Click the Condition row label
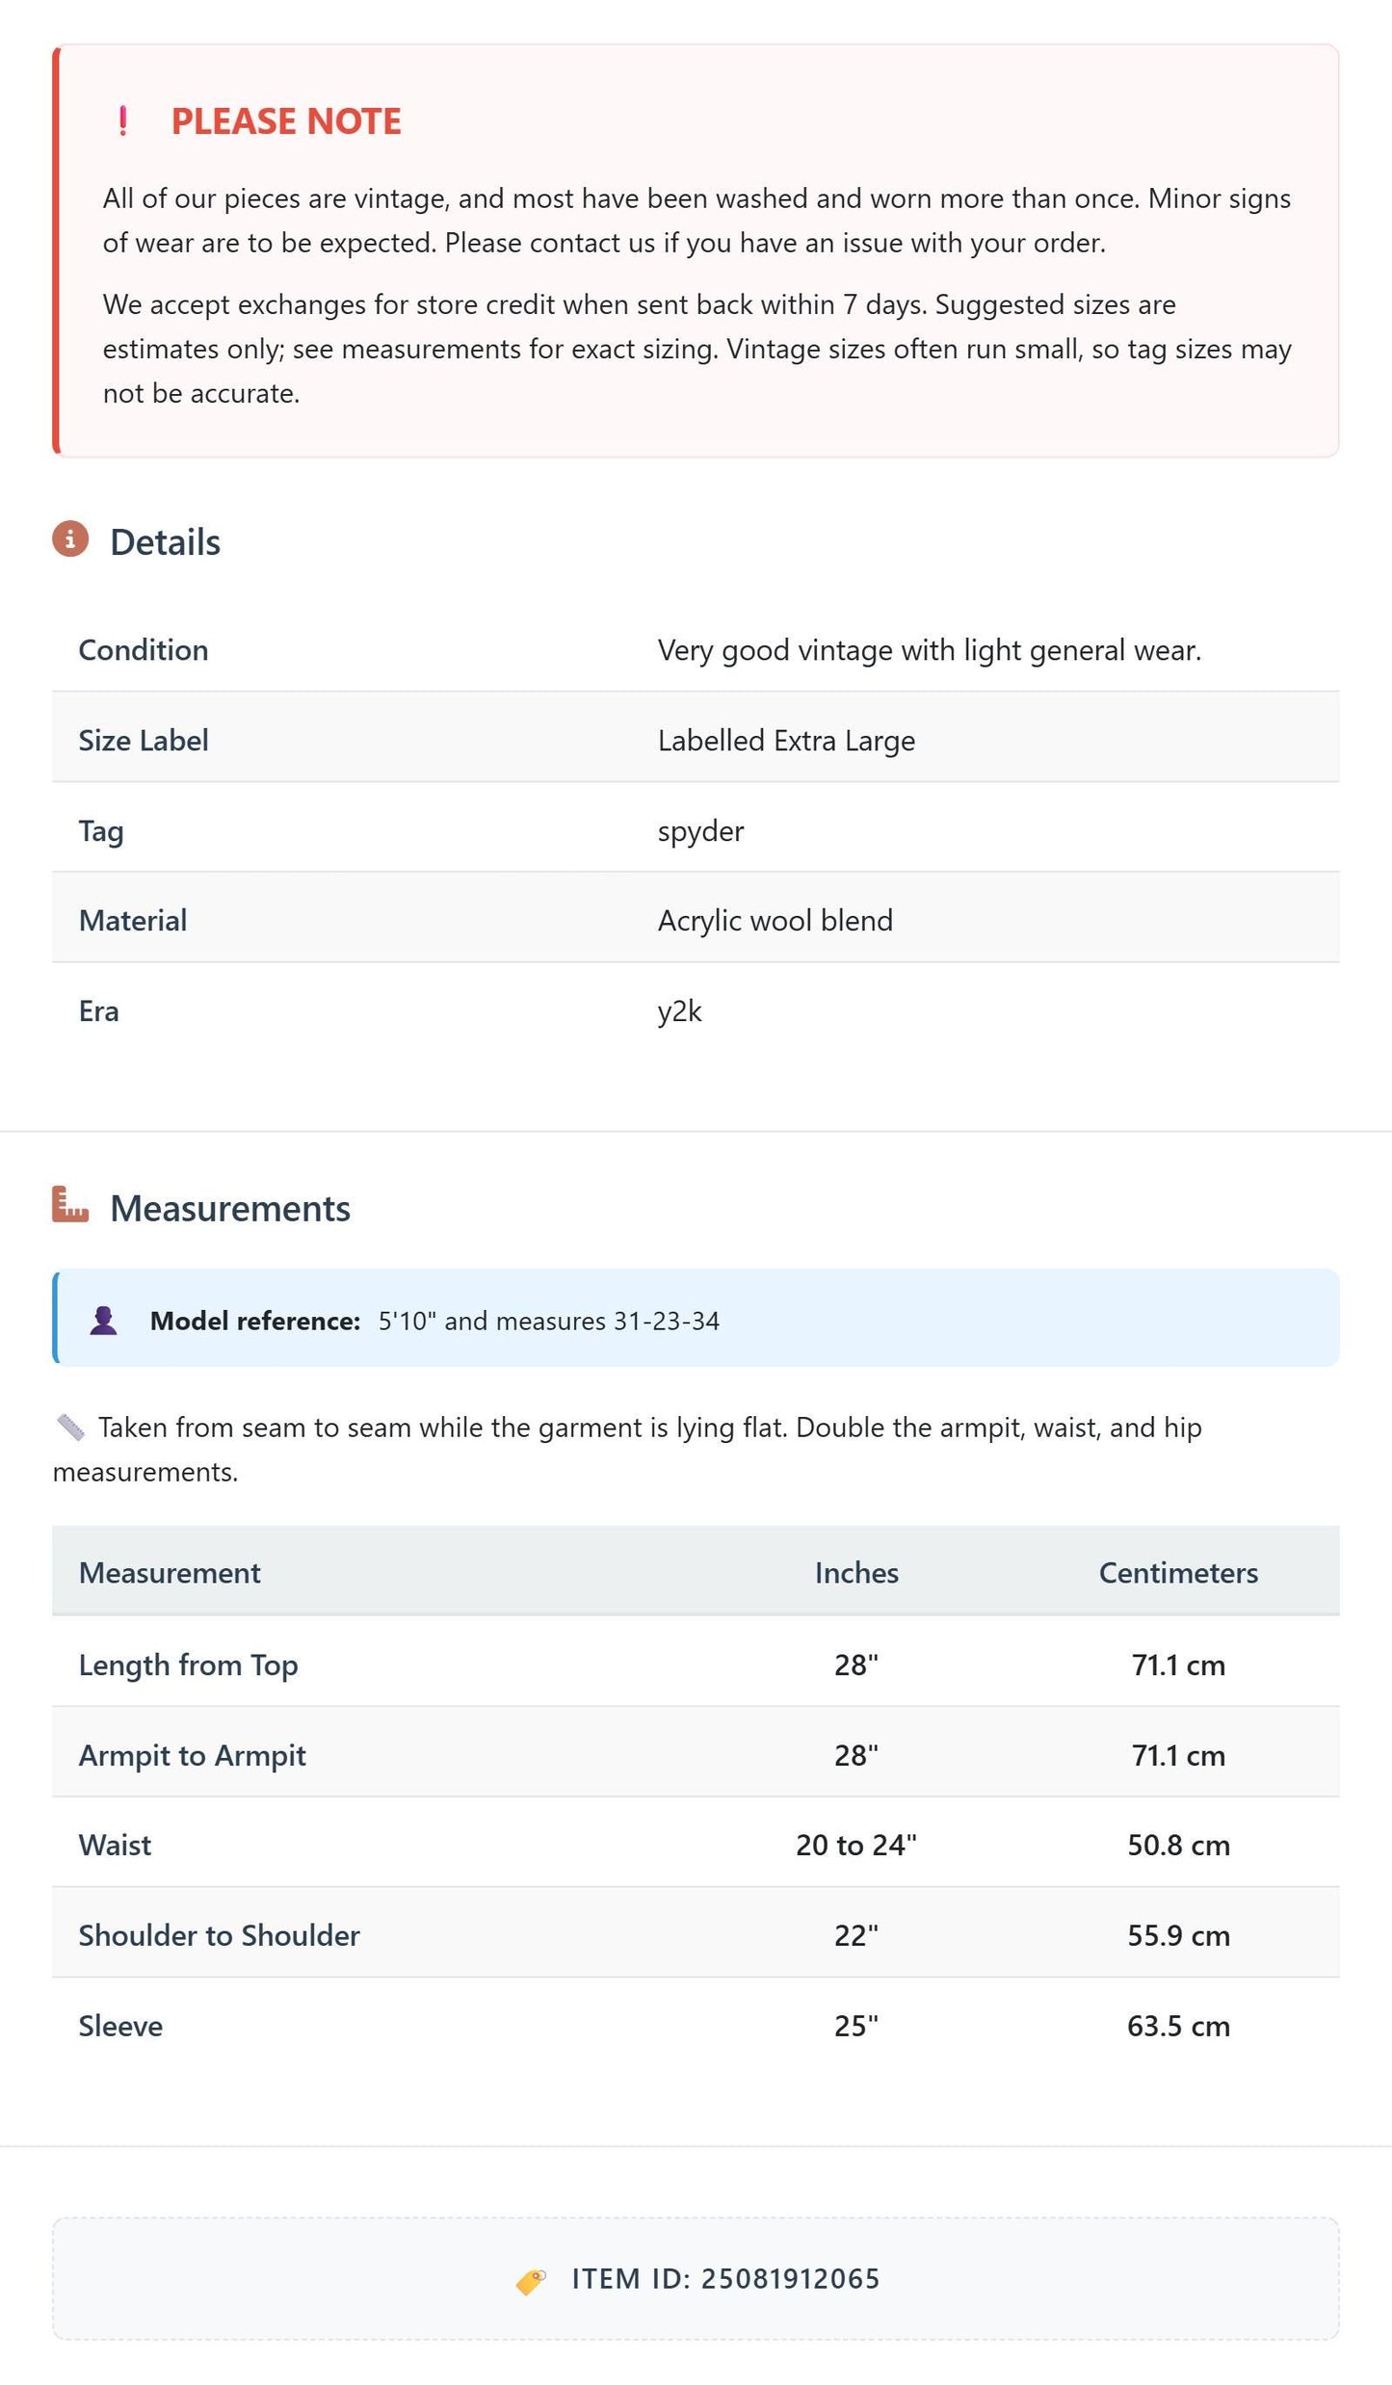The image size is (1392, 2385). [x=144, y=650]
